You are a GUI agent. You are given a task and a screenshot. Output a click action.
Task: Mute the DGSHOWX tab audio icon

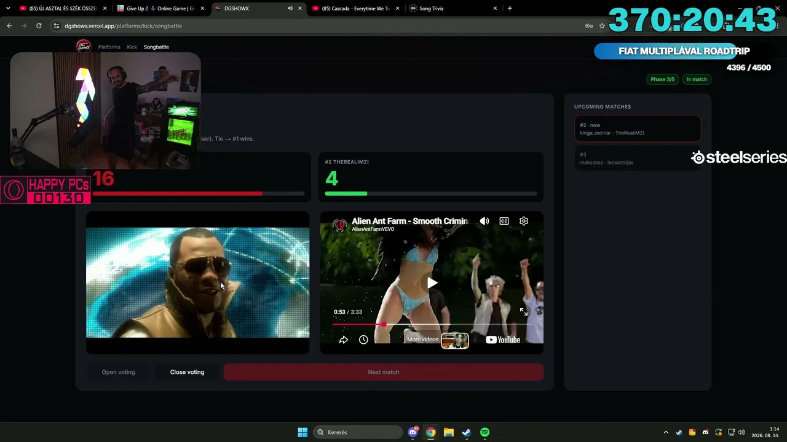pos(290,9)
